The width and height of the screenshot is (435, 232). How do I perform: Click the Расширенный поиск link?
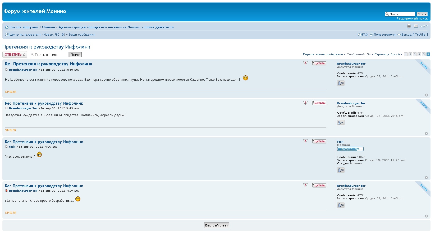coord(412,19)
